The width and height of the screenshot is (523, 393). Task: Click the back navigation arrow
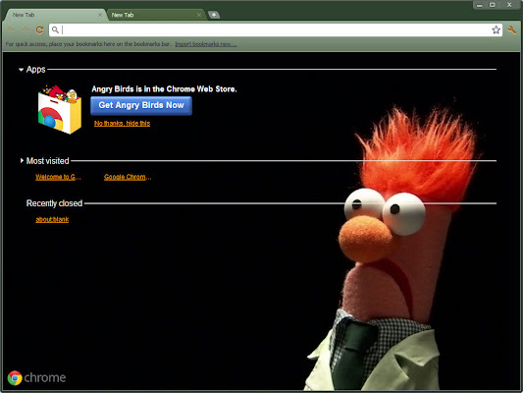point(11,30)
